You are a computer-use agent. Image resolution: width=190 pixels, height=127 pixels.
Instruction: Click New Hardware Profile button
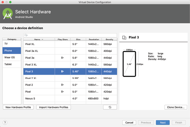click(x=18, y=107)
